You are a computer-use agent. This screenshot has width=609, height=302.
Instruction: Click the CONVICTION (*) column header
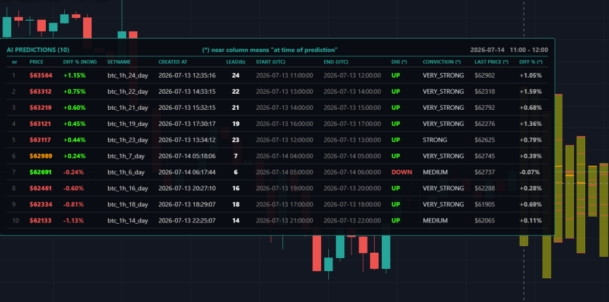tap(442, 62)
